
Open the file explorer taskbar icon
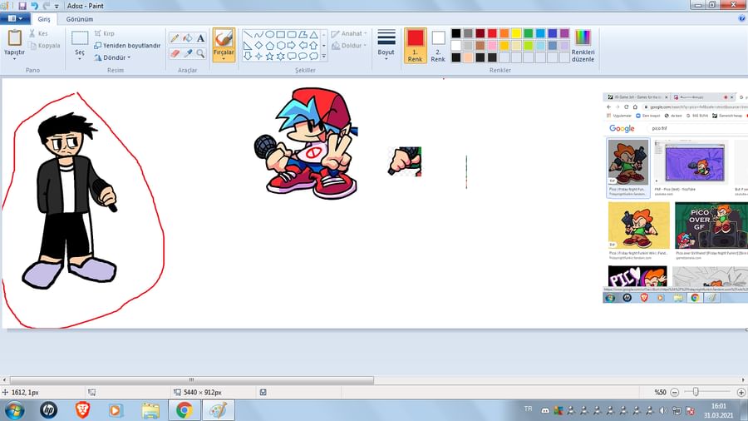click(150, 410)
